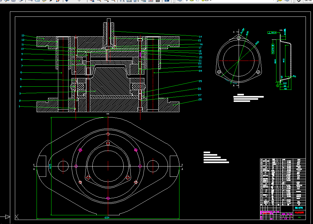The width and height of the screenshot is (313, 224).
Task: Select part number 5 leader label
Action: point(21,79)
